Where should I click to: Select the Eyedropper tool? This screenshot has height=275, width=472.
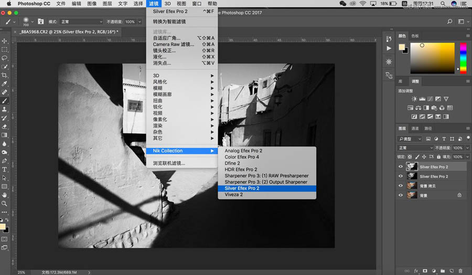4,84
